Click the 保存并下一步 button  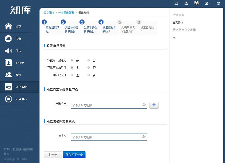point(74,155)
